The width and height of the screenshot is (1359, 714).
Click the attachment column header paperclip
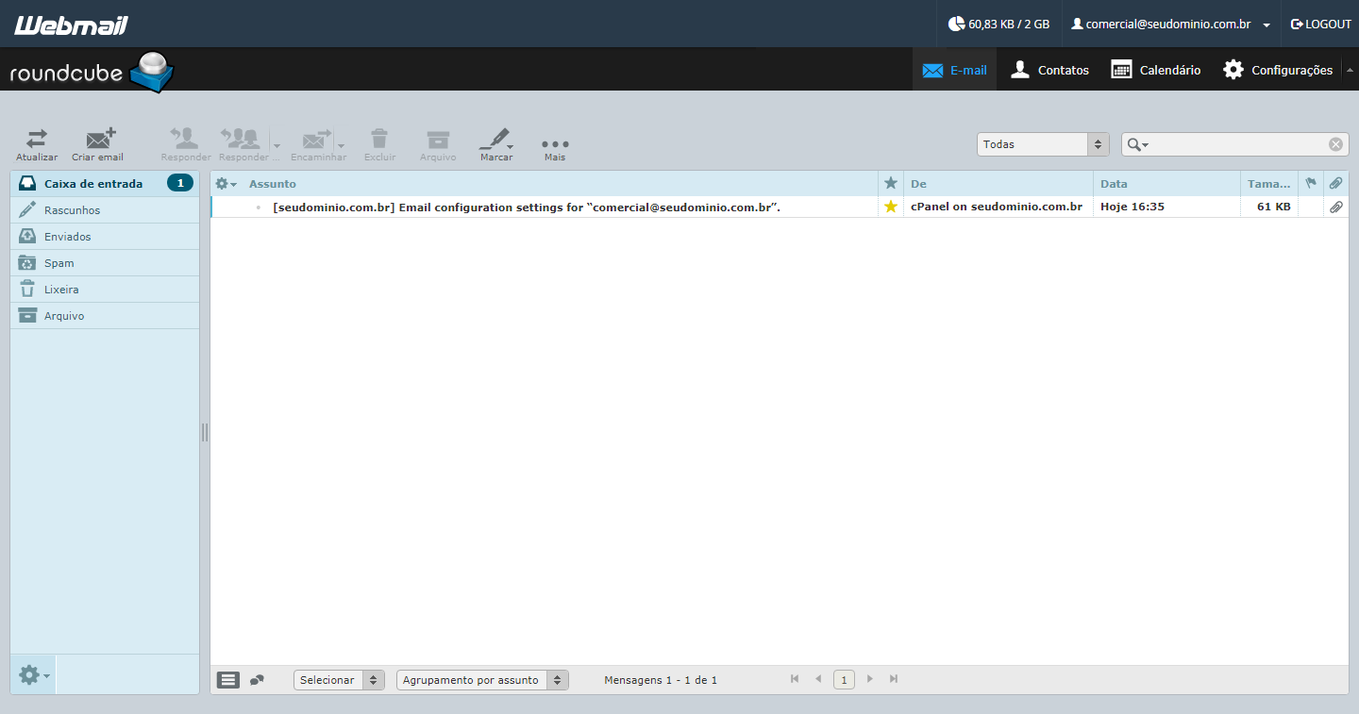(x=1335, y=183)
